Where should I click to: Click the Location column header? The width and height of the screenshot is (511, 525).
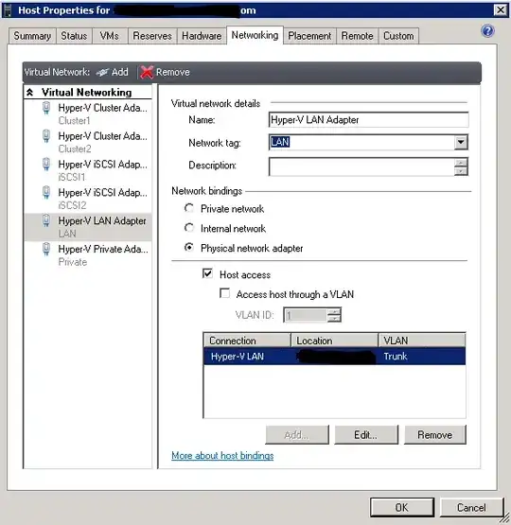[x=335, y=341]
